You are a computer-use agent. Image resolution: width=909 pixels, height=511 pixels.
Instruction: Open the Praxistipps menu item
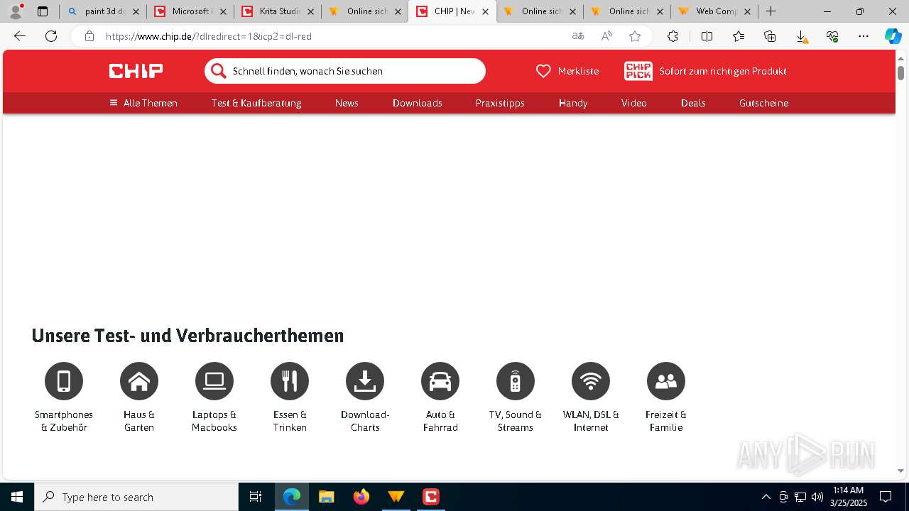(500, 103)
